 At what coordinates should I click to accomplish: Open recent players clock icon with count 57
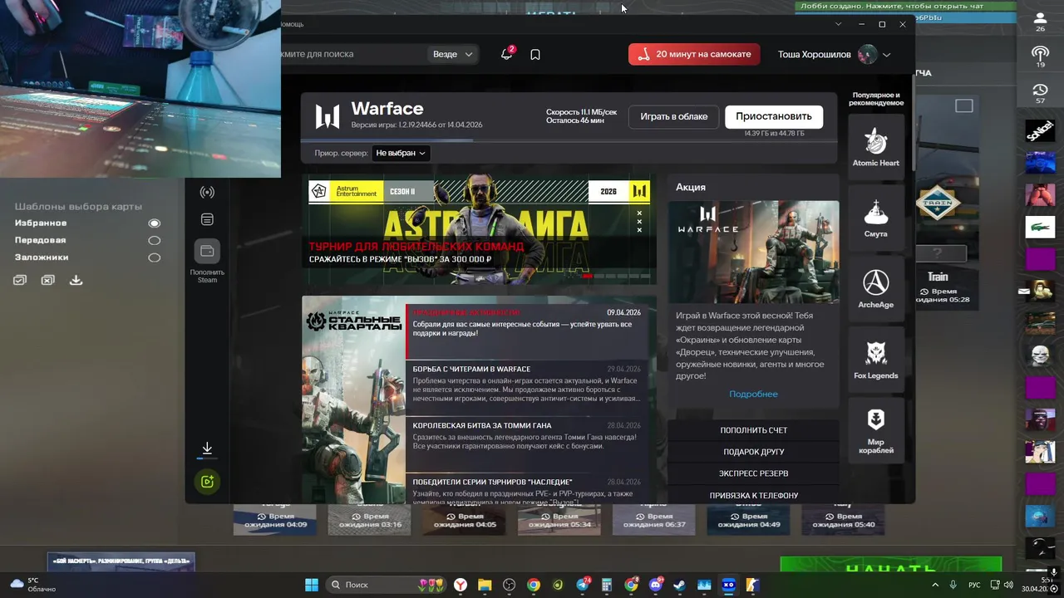[x=1040, y=92]
